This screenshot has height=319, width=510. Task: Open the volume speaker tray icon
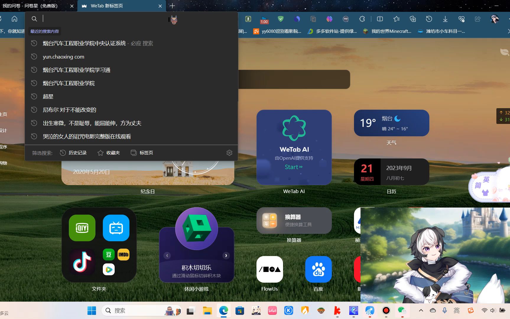493,310
